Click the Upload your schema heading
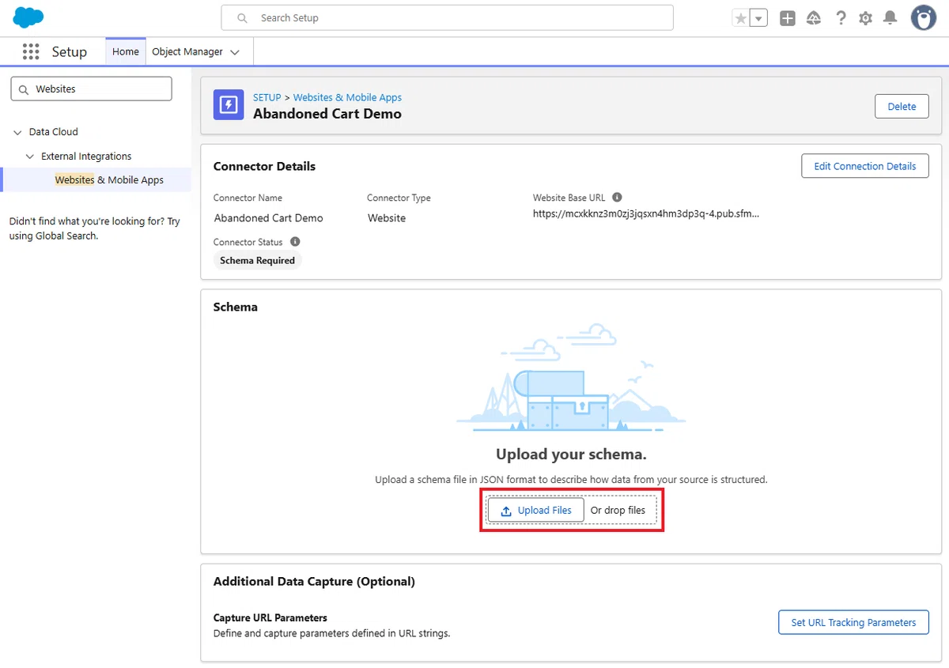This screenshot has width=949, height=668. (571, 455)
